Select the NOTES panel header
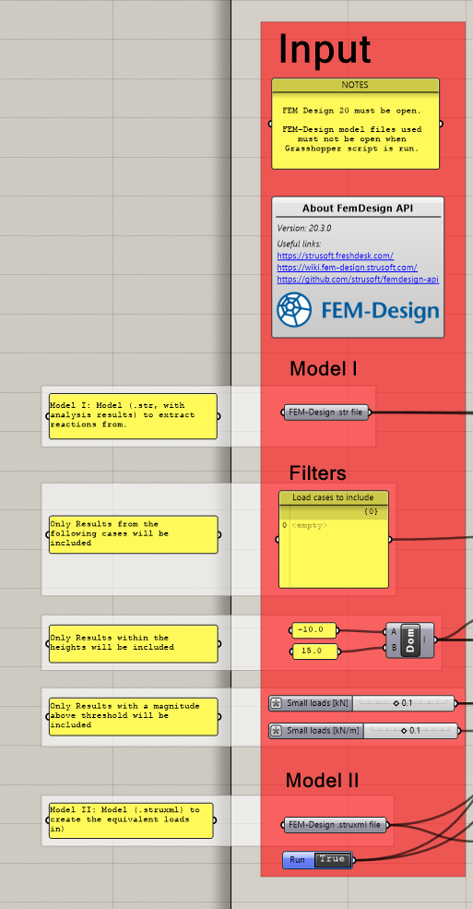Screen dimensions: 473x909 pyautogui.click(x=356, y=85)
